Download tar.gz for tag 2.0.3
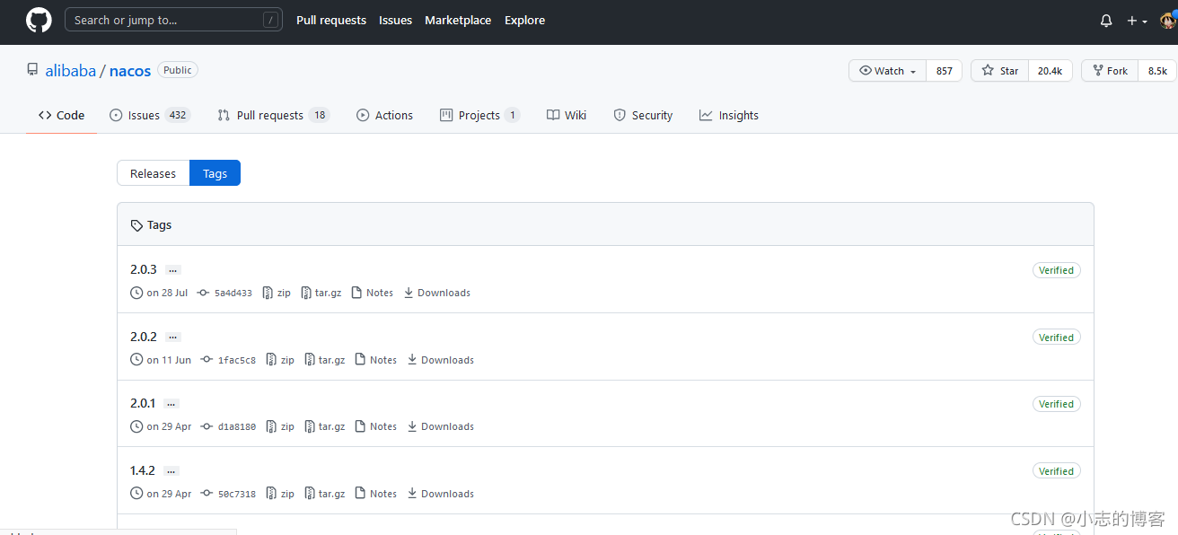The height and width of the screenshot is (535, 1178). 321,293
